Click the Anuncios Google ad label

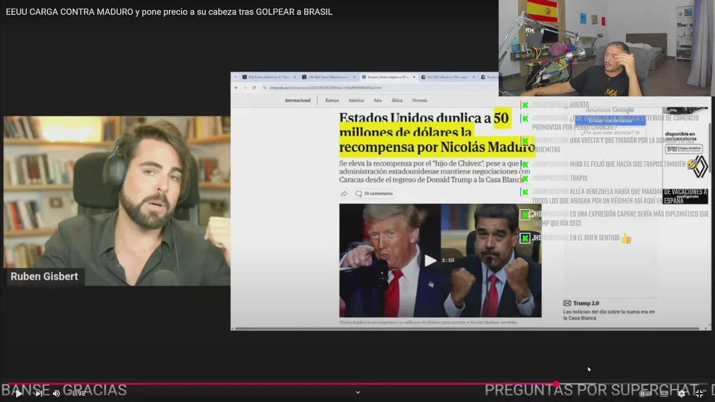pos(610,110)
